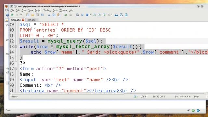Screen dimensions: 208x117
Task: Open recent locations dropdown beside forward arrow
Action: pos(21,15)
